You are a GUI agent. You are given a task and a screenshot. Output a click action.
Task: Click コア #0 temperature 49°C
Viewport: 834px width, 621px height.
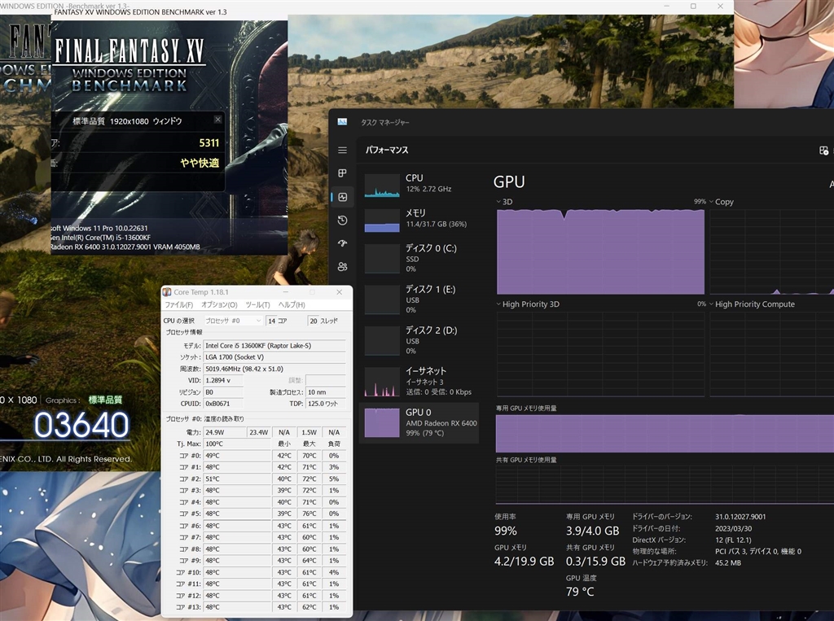pyautogui.click(x=237, y=456)
